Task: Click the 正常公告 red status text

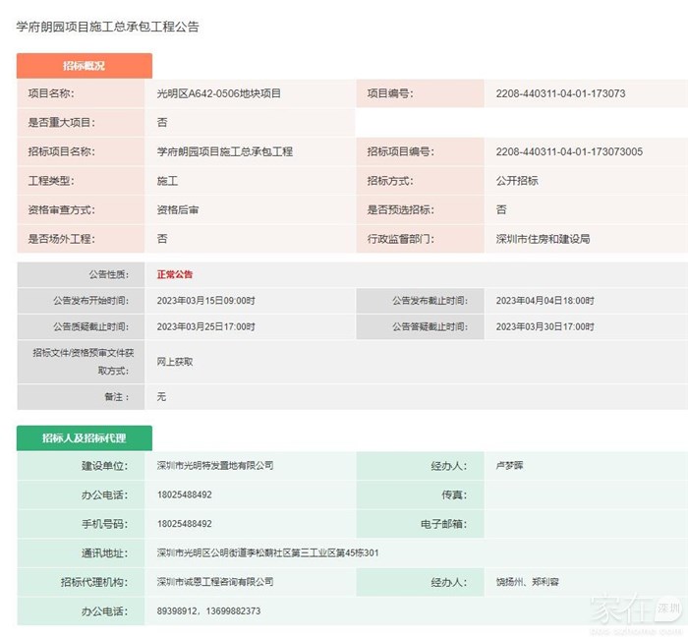Action: click(x=175, y=274)
